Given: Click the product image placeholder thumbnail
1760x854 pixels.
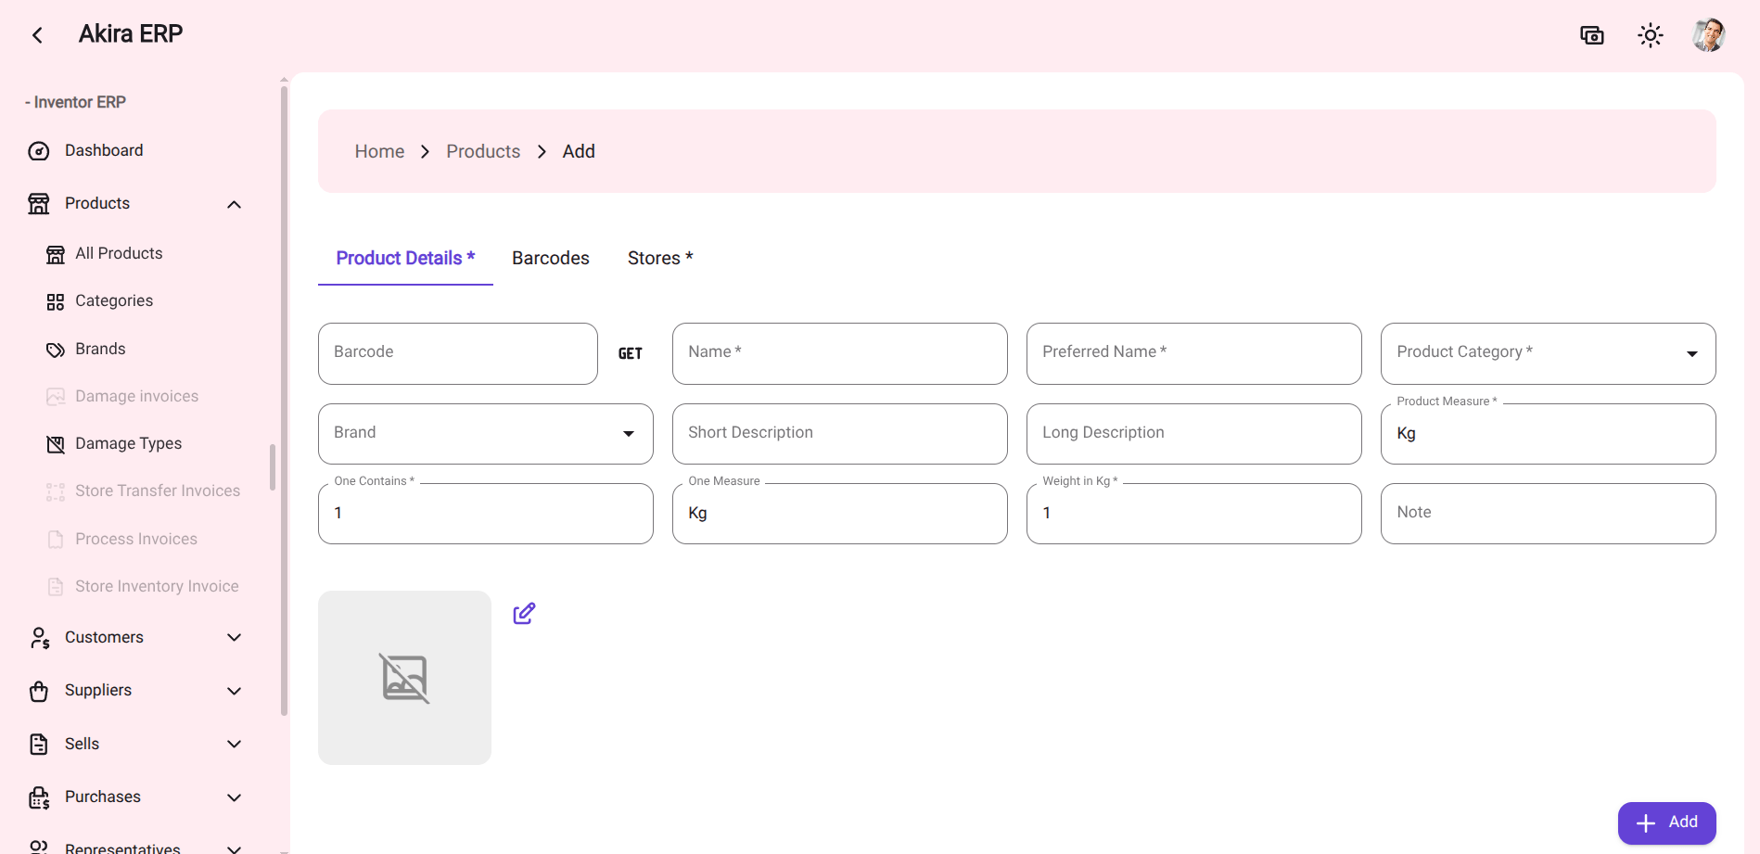Looking at the screenshot, I should pyautogui.click(x=404, y=678).
